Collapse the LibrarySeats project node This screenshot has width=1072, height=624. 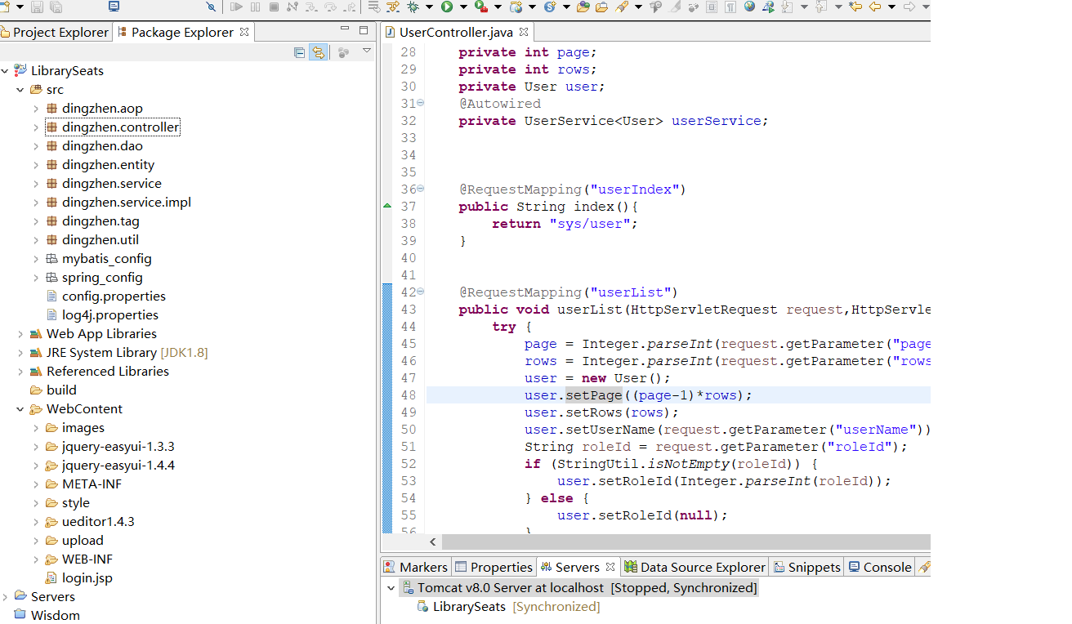pos(5,71)
